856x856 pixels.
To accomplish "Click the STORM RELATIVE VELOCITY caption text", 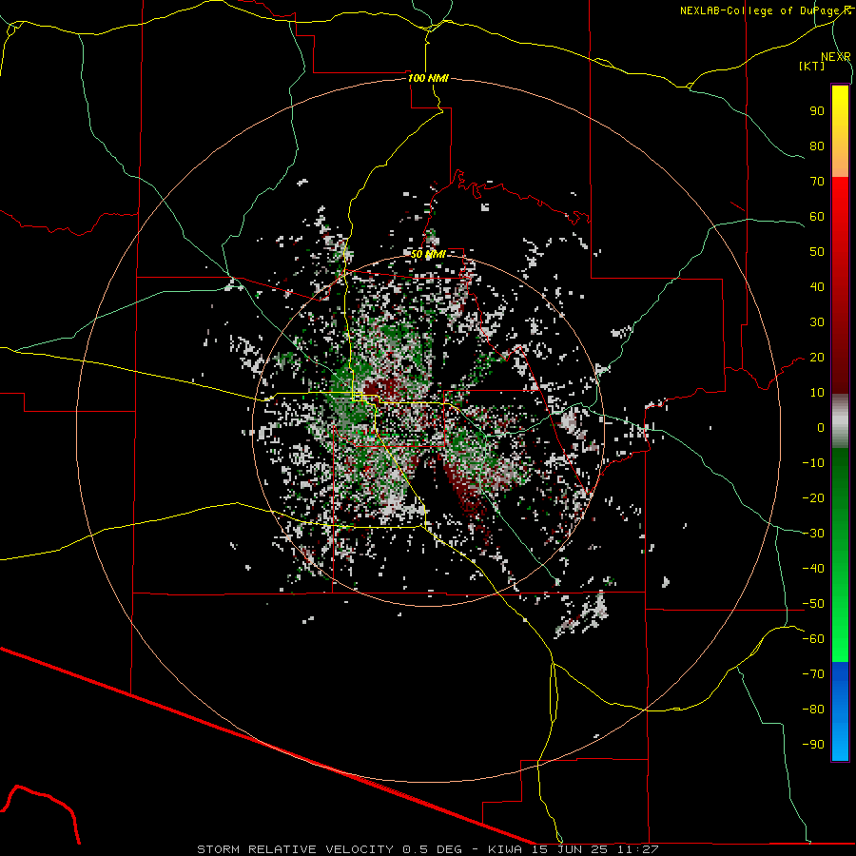I will (x=295, y=849).
